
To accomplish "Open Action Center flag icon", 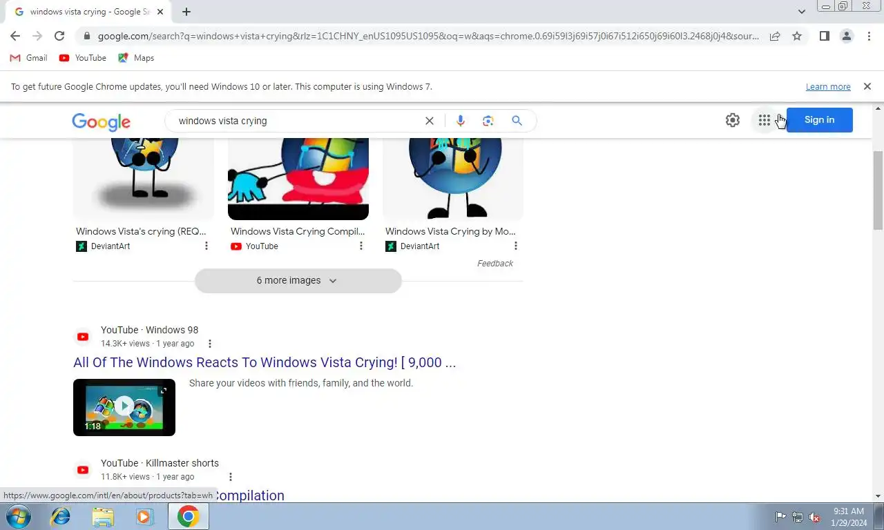I will (x=780, y=517).
